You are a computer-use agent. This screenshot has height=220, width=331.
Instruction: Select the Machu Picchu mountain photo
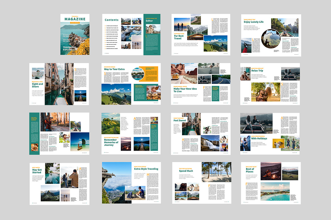(50, 194)
